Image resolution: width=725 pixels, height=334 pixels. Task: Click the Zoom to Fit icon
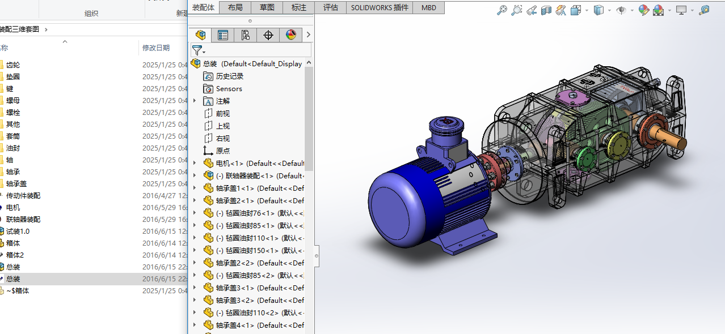[502, 10]
